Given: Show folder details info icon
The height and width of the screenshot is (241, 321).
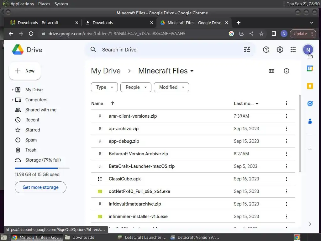Looking at the screenshot, I should (x=286, y=71).
